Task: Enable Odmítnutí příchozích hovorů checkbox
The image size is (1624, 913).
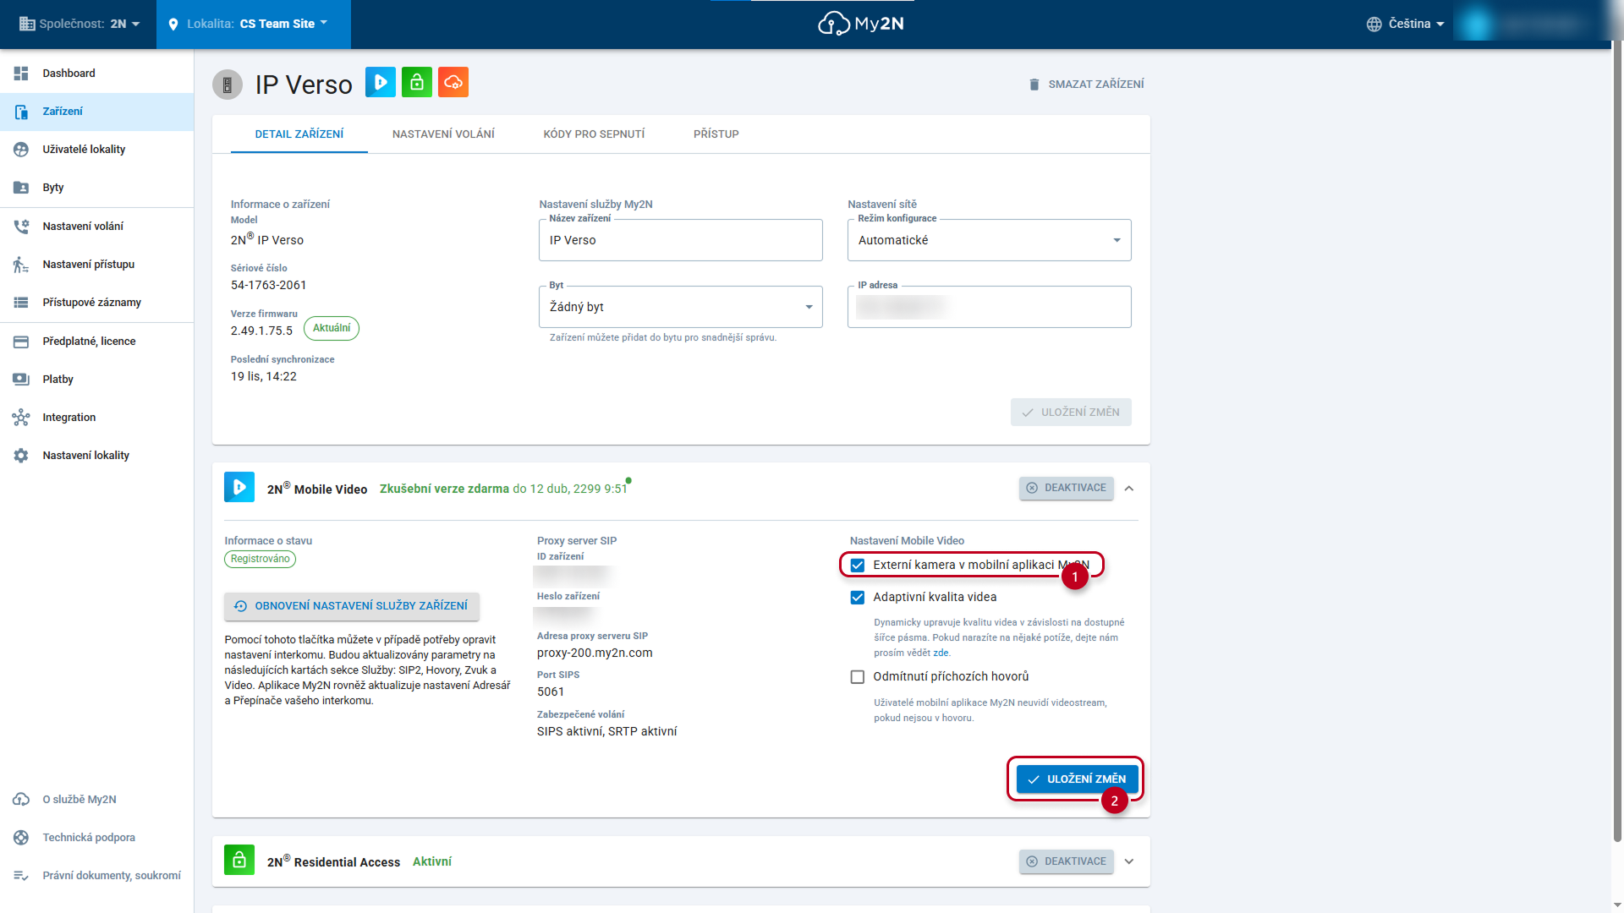Action: (858, 677)
